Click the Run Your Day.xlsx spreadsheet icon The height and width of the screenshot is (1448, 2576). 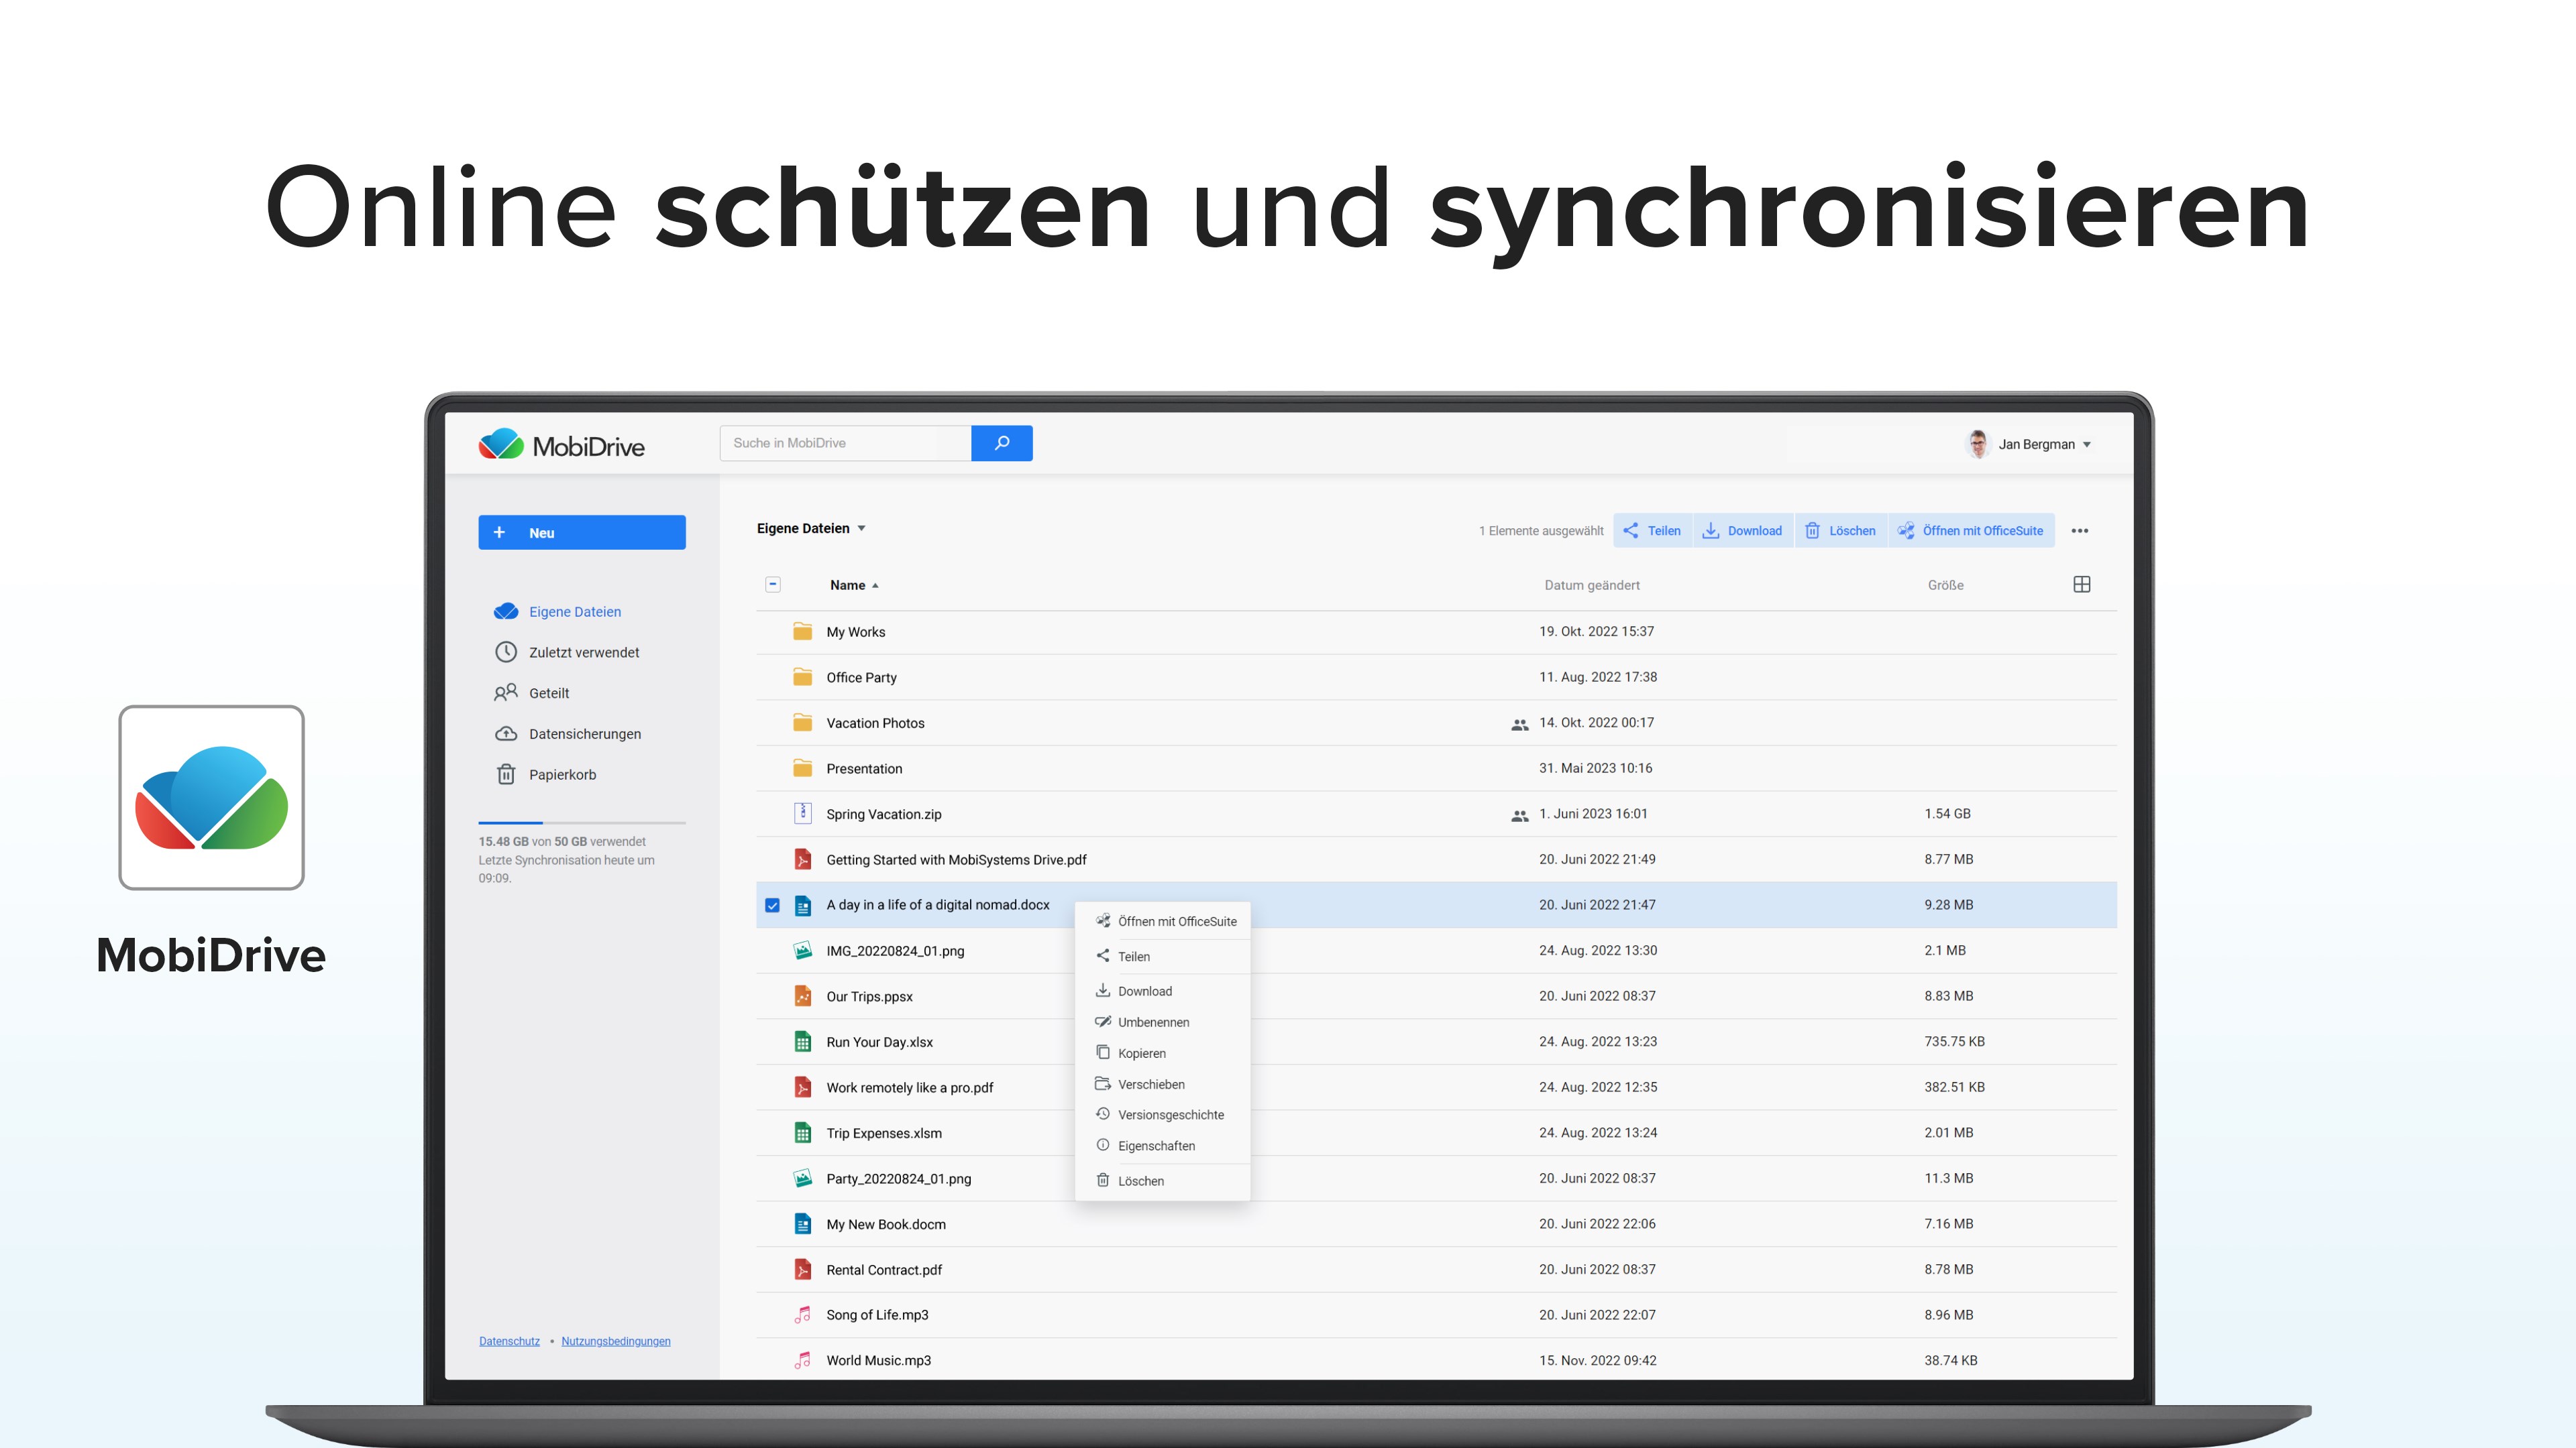pos(802,1042)
